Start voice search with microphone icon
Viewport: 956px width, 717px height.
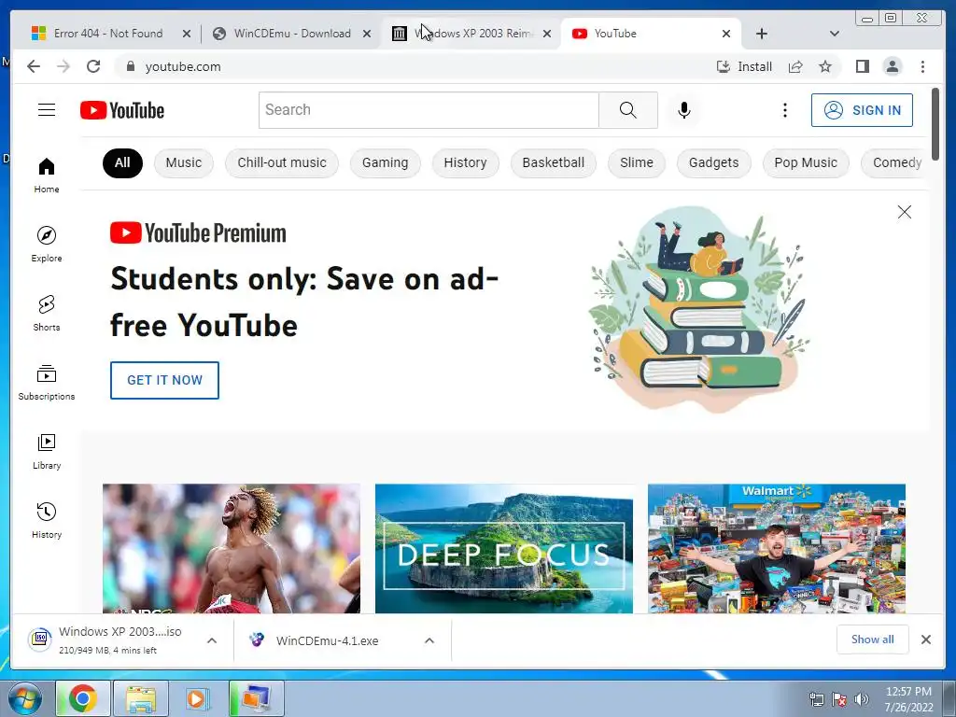[x=684, y=110]
